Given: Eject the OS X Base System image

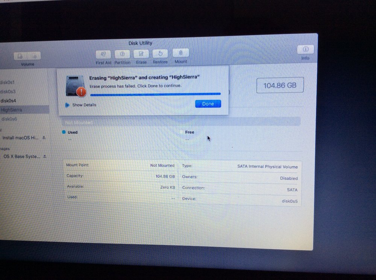Looking at the screenshot, I should [x=45, y=156].
